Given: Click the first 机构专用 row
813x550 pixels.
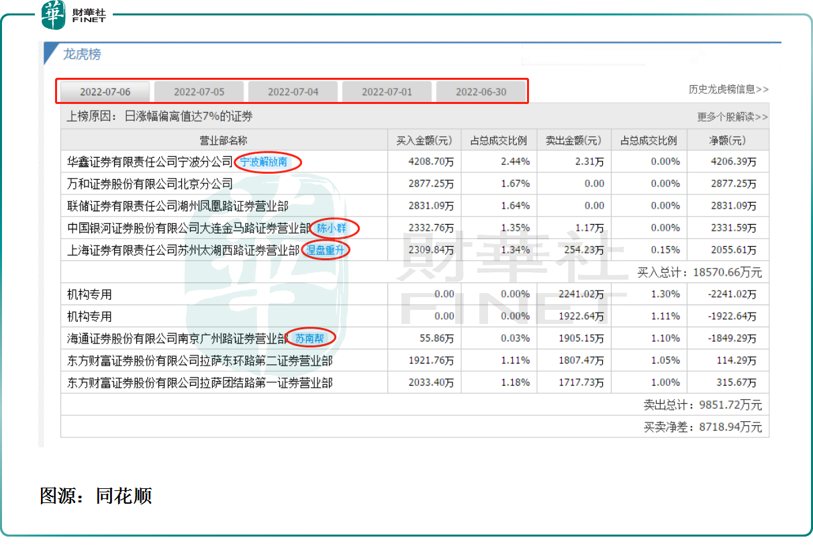Looking at the screenshot, I should click(89, 294).
